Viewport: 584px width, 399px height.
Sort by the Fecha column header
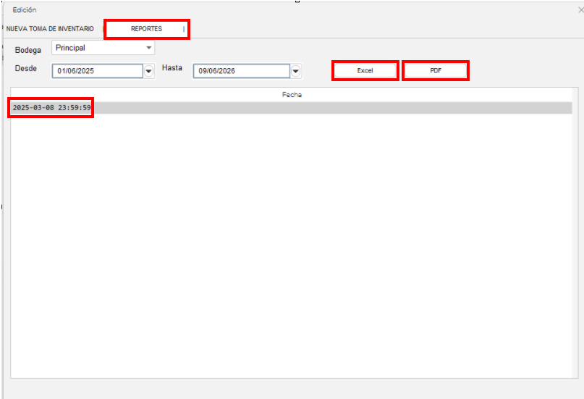click(x=292, y=94)
